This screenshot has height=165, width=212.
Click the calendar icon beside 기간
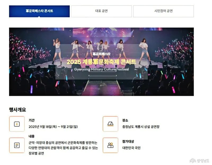tap(17, 124)
